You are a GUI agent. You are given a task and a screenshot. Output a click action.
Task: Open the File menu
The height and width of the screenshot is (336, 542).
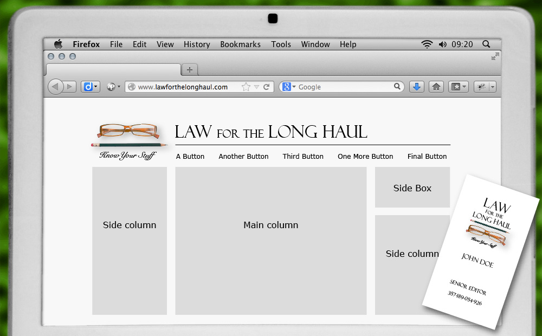tap(116, 44)
